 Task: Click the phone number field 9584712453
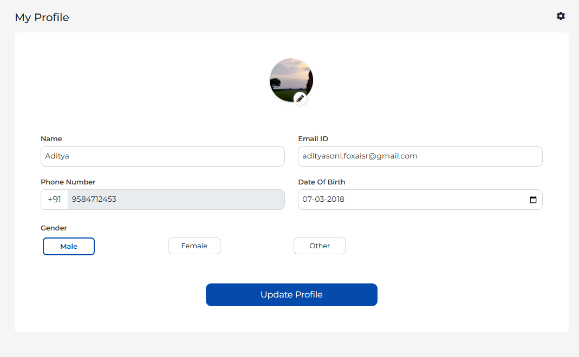coord(175,200)
